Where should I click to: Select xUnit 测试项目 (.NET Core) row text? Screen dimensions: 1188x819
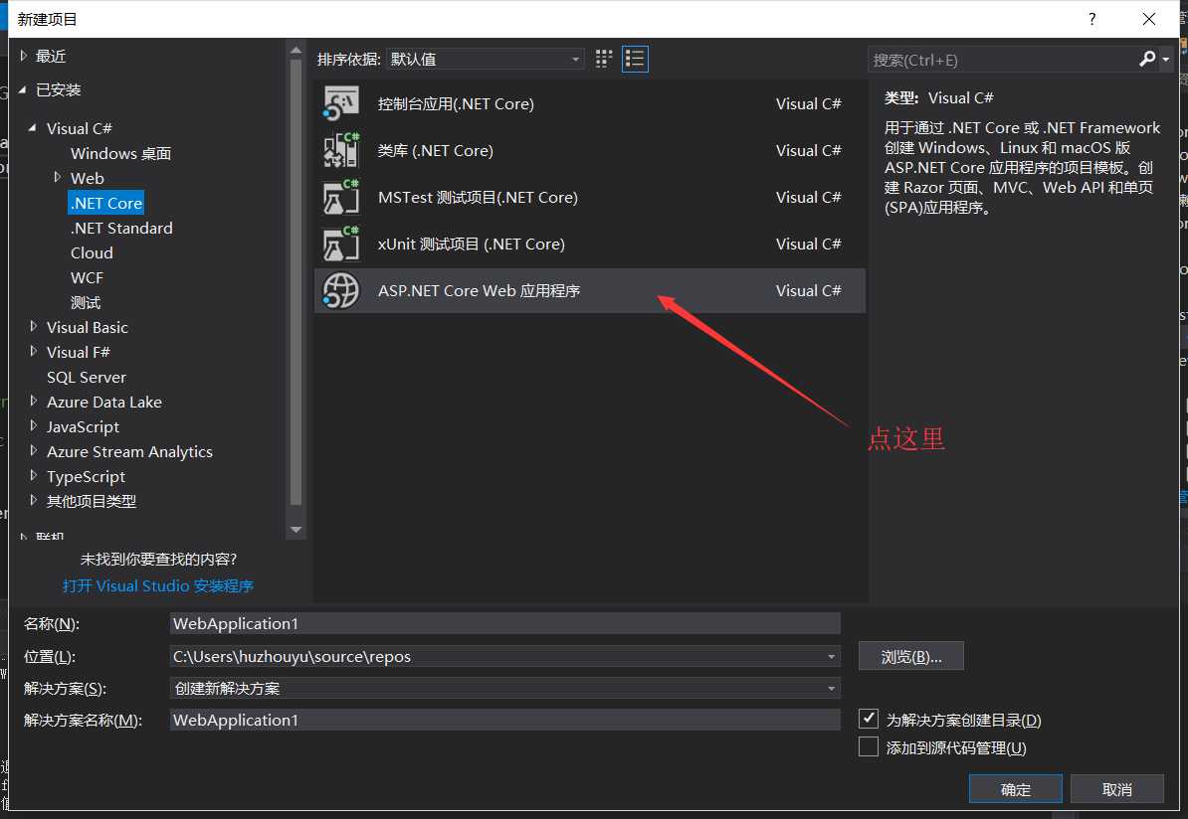(472, 244)
